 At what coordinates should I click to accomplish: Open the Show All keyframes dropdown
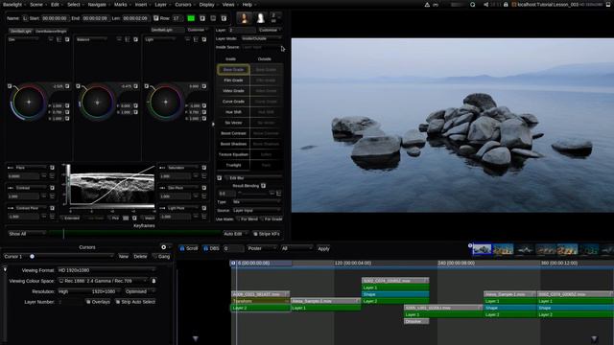[27, 234]
